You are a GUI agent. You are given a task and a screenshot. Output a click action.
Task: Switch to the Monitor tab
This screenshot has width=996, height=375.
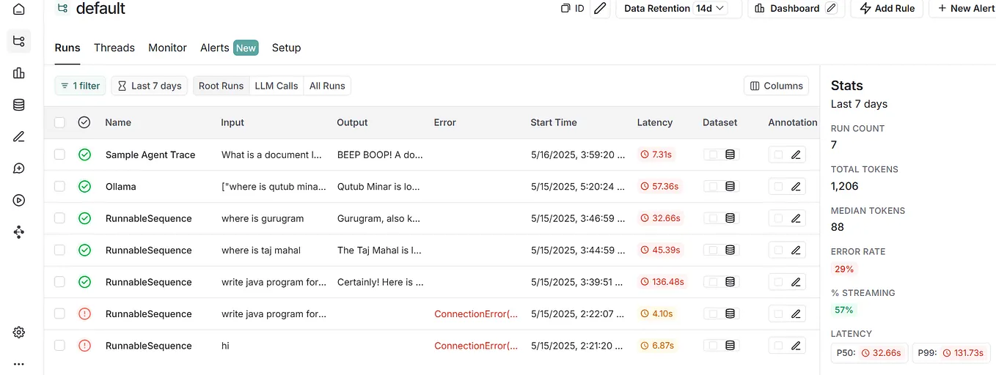(167, 48)
